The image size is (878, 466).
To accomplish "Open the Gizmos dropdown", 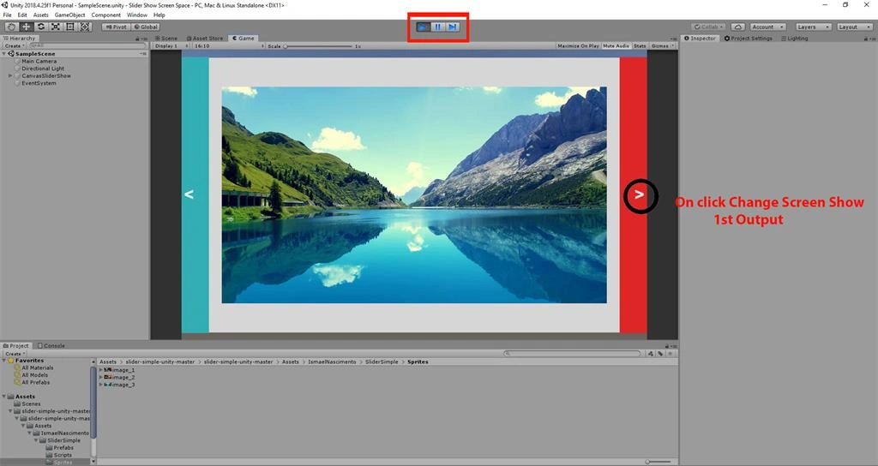I will point(663,46).
